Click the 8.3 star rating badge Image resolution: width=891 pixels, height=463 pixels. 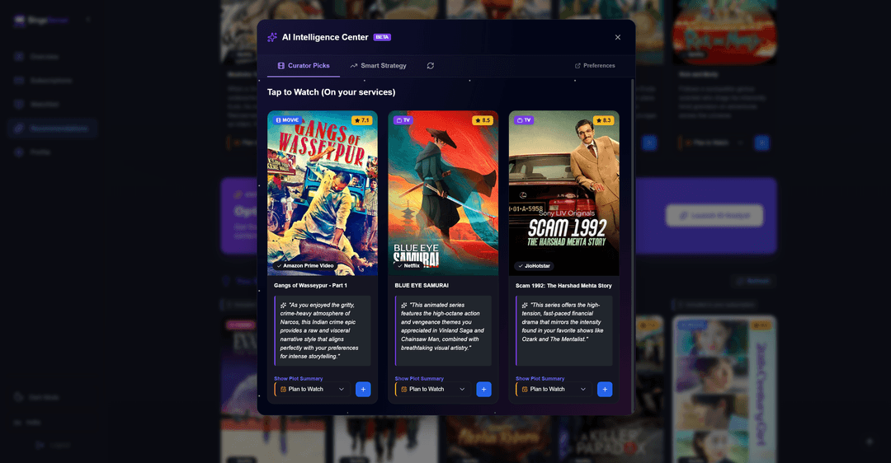pos(603,120)
